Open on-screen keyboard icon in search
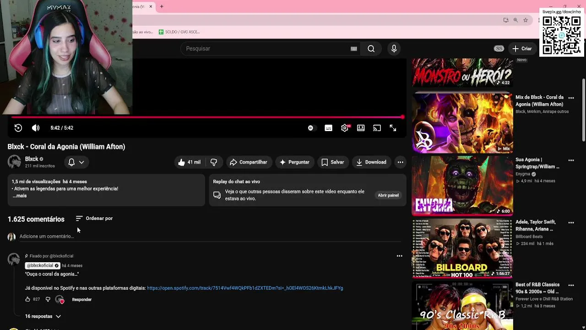This screenshot has width=586, height=330. (353, 49)
